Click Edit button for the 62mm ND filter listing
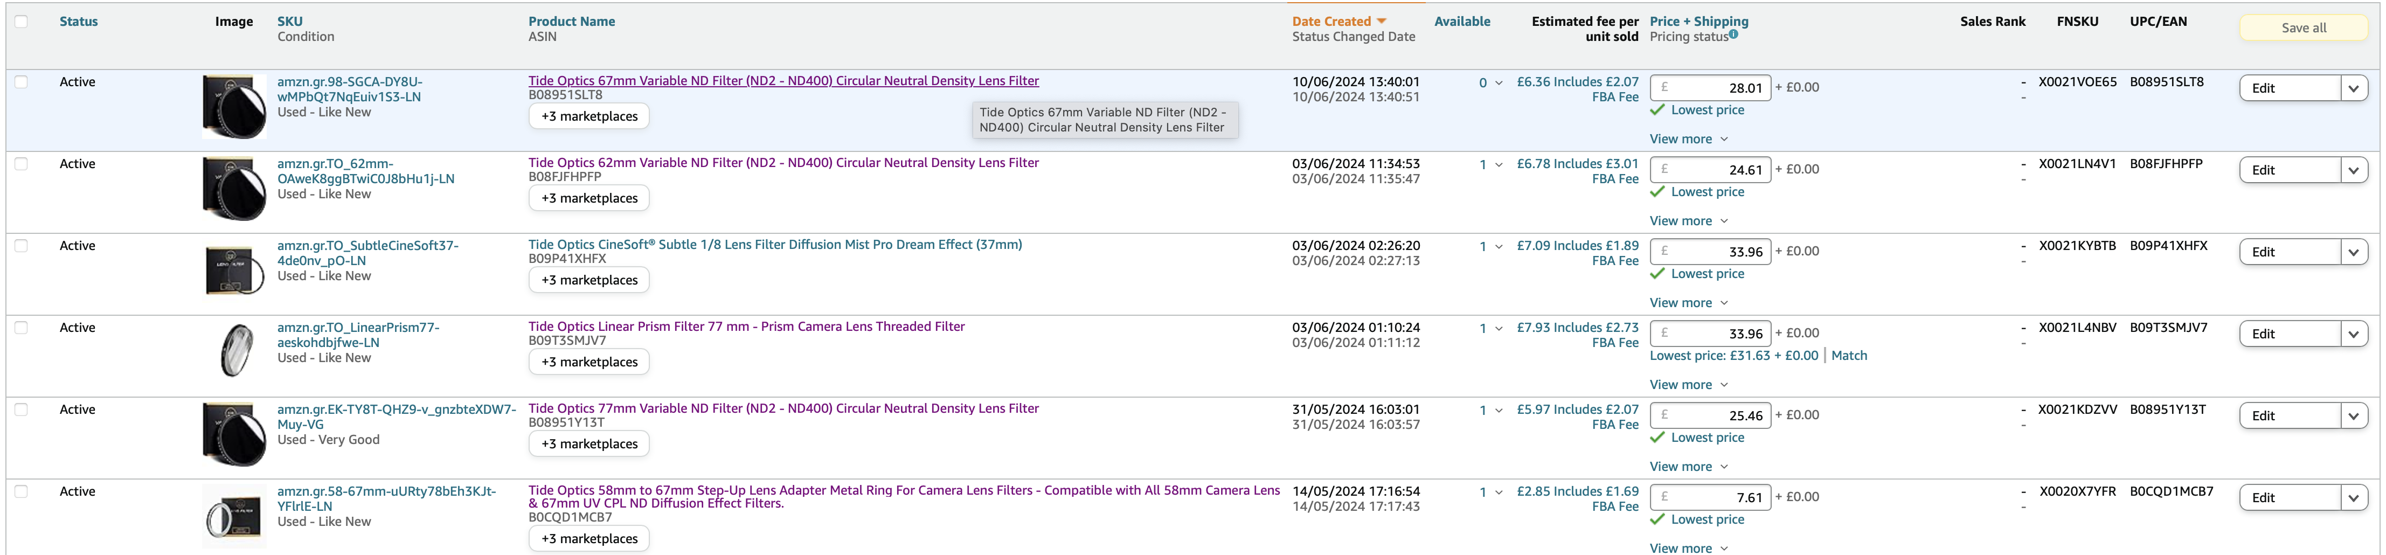 (2290, 170)
